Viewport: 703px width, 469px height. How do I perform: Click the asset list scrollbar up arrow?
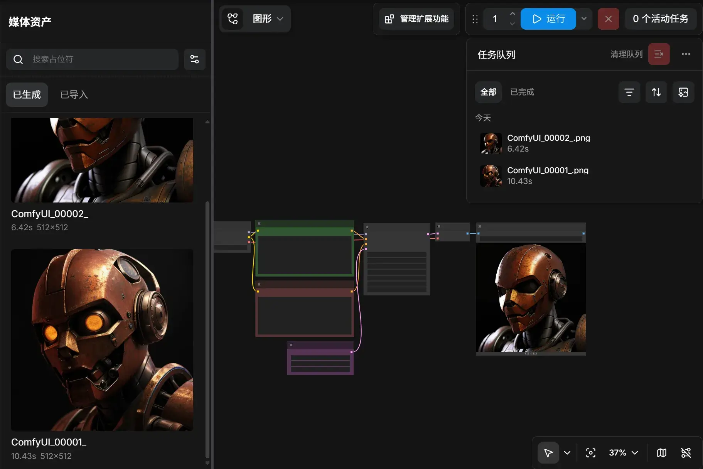click(207, 121)
